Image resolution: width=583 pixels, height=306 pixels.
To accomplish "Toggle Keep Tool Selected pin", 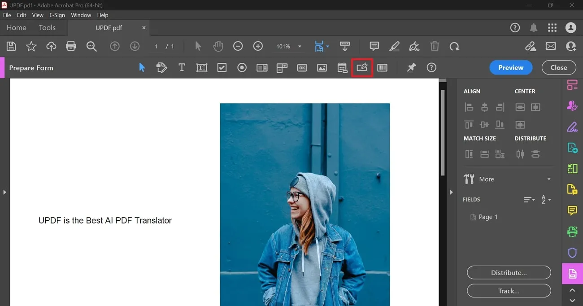I will [x=411, y=67].
